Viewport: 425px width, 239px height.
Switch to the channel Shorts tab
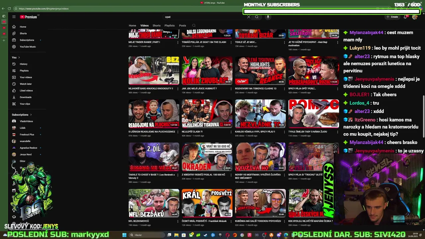[157, 26]
